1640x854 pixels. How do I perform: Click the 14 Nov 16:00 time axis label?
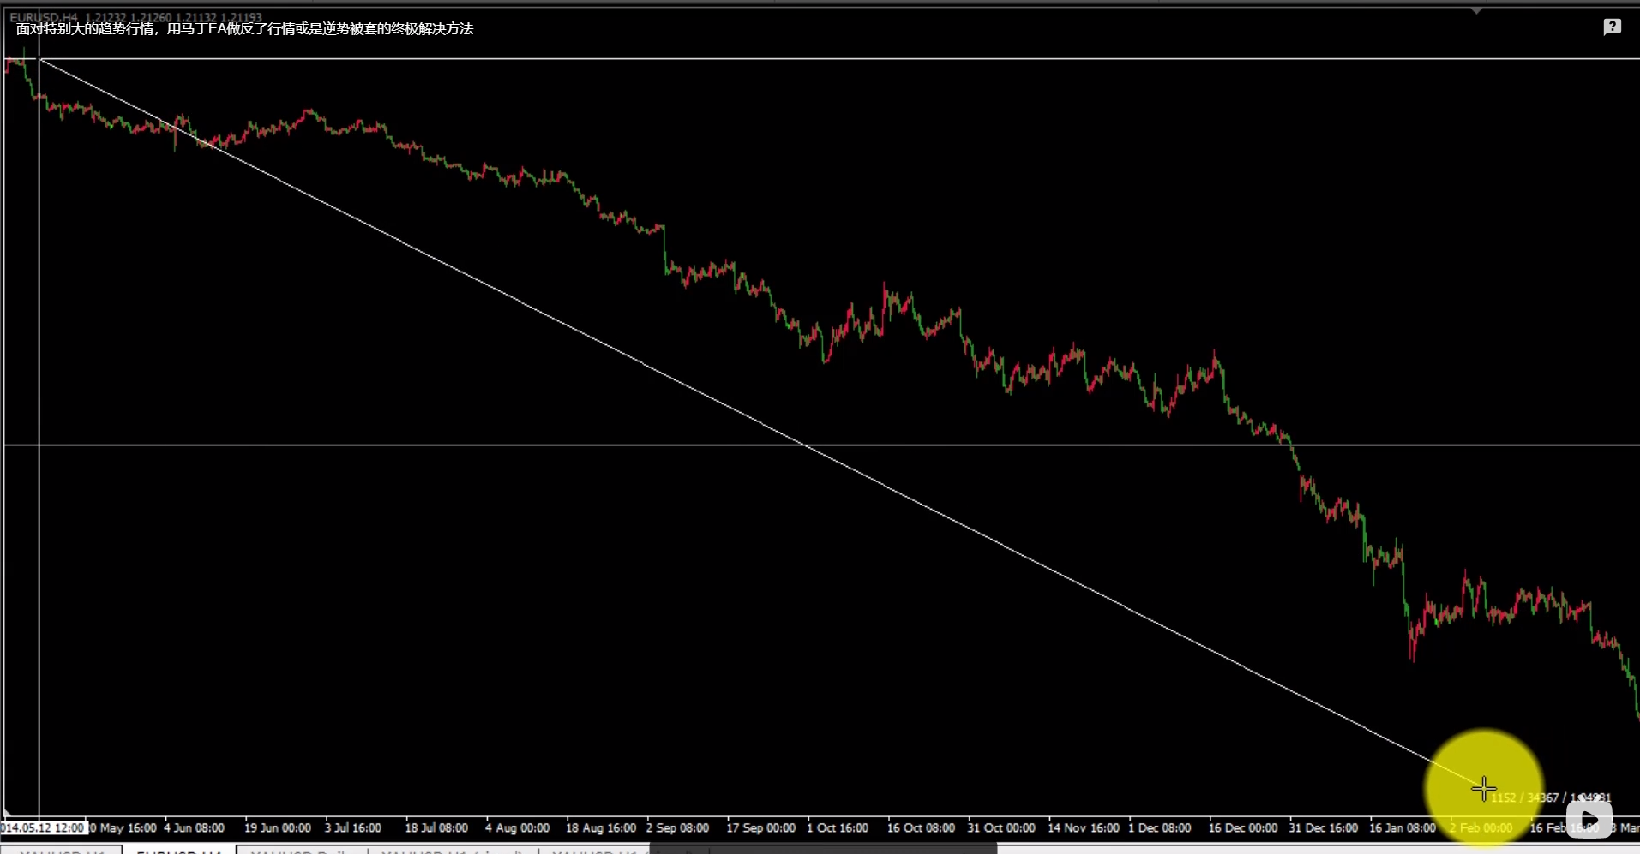tap(1084, 828)
